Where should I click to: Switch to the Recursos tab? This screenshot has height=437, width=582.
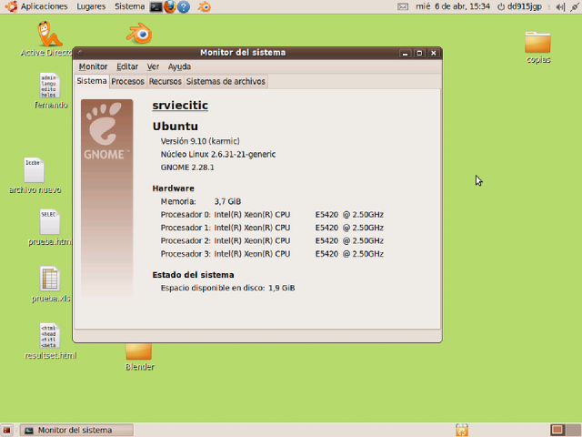click(166, 81)
